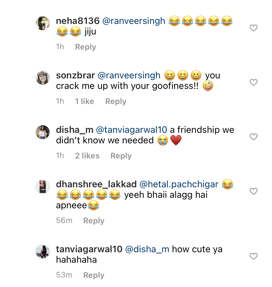The image size is (272, 287).
Task: Reply to dhanshree_lakkad's comment
Action: tap(94, 221)
